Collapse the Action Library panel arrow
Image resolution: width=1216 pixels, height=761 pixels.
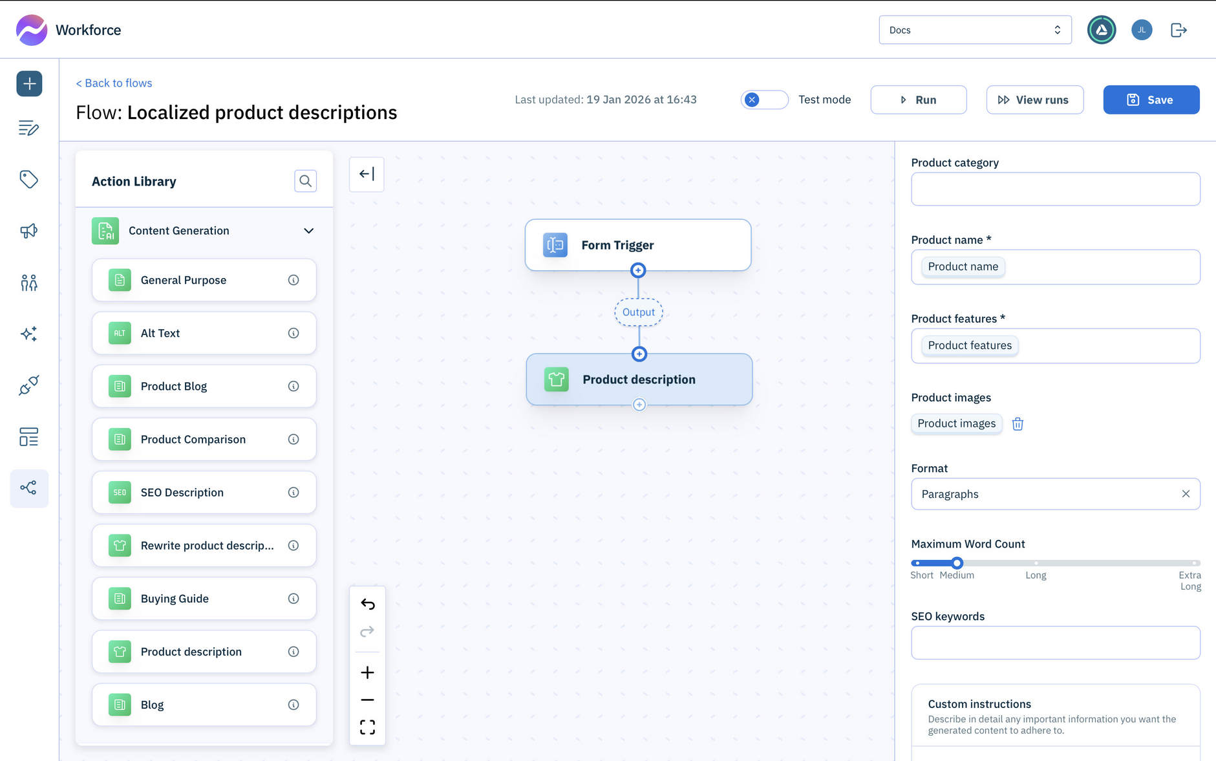[x=367, y=174]
